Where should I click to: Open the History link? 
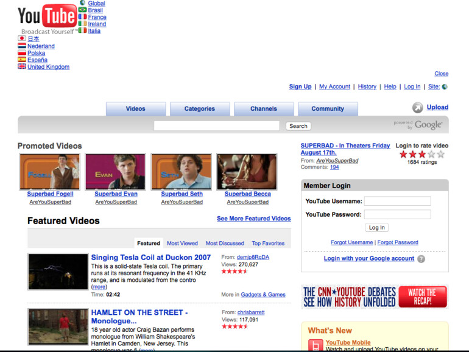pos(367,86)
